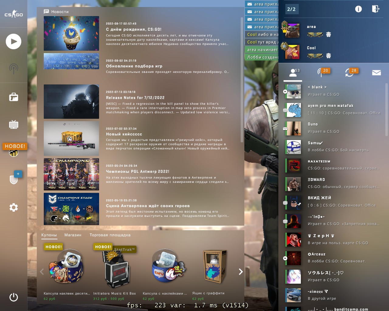Click area's rank wings badge in lobby
Image resolution: width=389 pixels, height=311 pixels.
tap(315, 35)
